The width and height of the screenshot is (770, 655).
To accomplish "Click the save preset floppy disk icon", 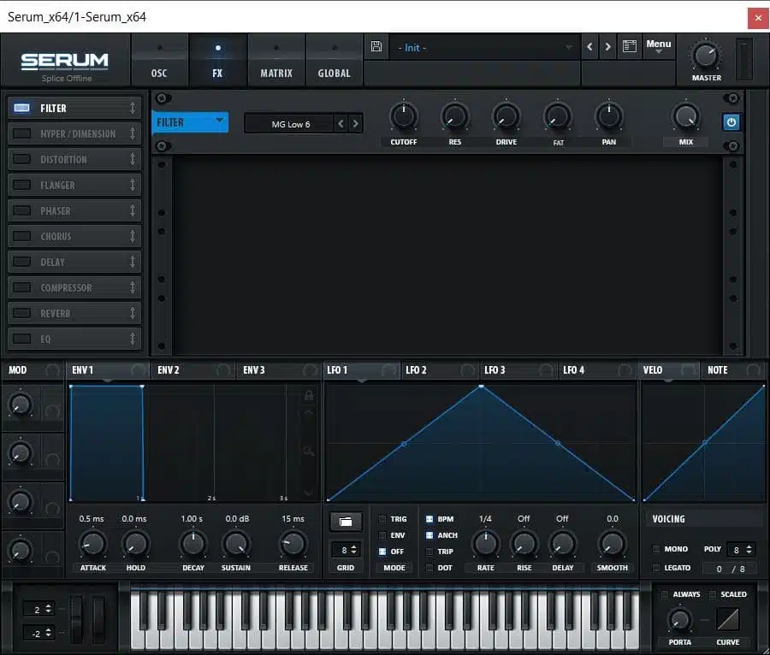I will (x=376, y=47).
